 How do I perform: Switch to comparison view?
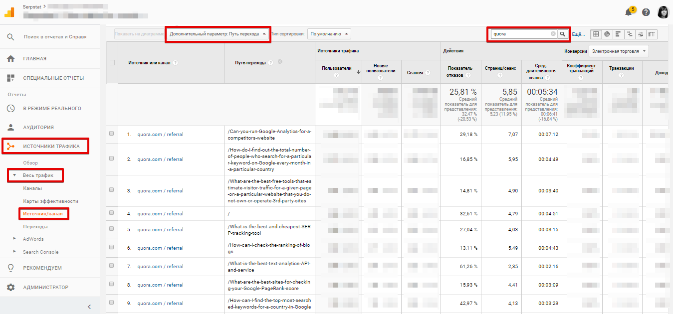(630, 34)
